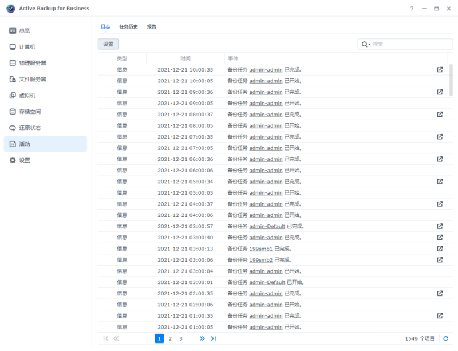Open the 199smb1 task link
The image size is (458, 351).
(x=260, y=249)
